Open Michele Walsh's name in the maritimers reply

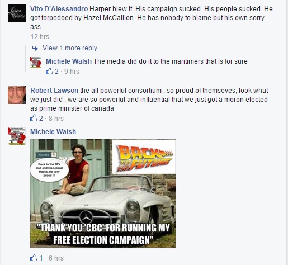tap(69, 61)
